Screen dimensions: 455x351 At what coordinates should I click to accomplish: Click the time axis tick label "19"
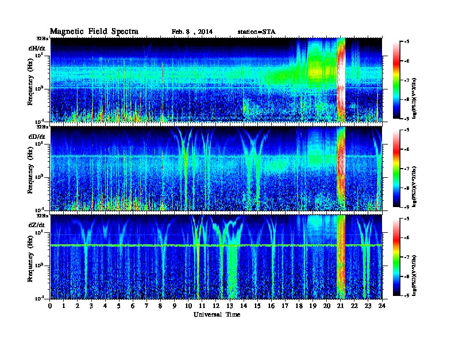point(313,306)
